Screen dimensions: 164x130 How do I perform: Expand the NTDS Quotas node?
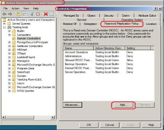point(9,91)
